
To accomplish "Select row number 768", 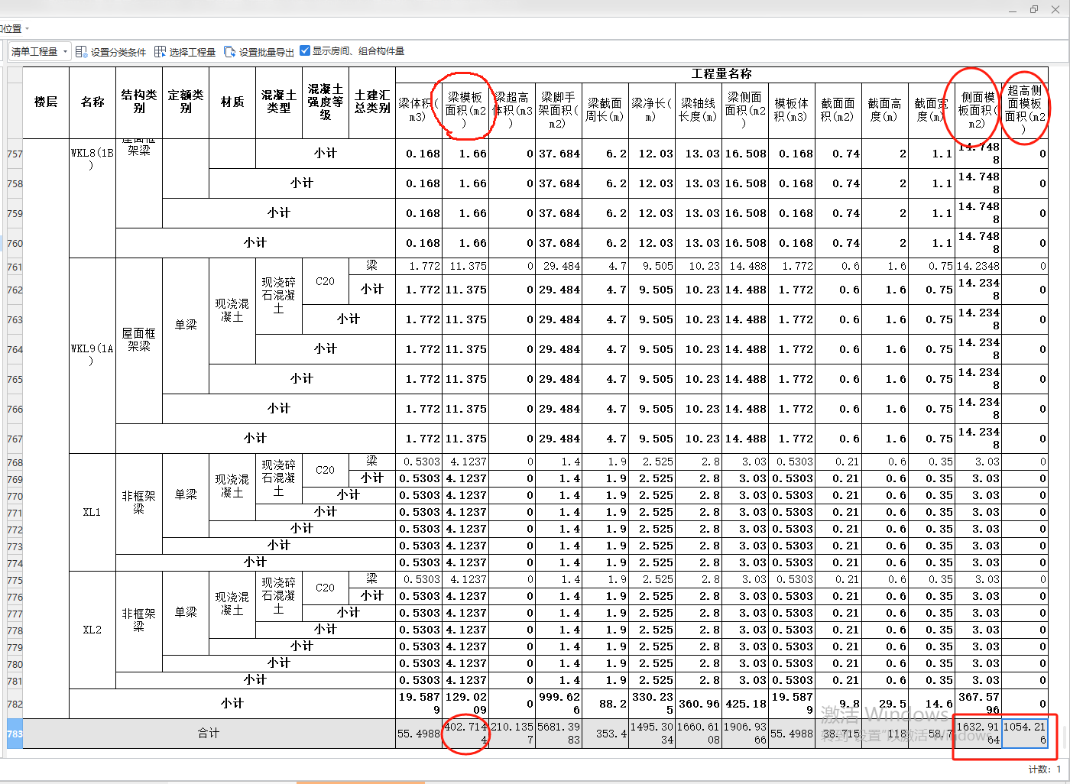I will click(15, 462).
